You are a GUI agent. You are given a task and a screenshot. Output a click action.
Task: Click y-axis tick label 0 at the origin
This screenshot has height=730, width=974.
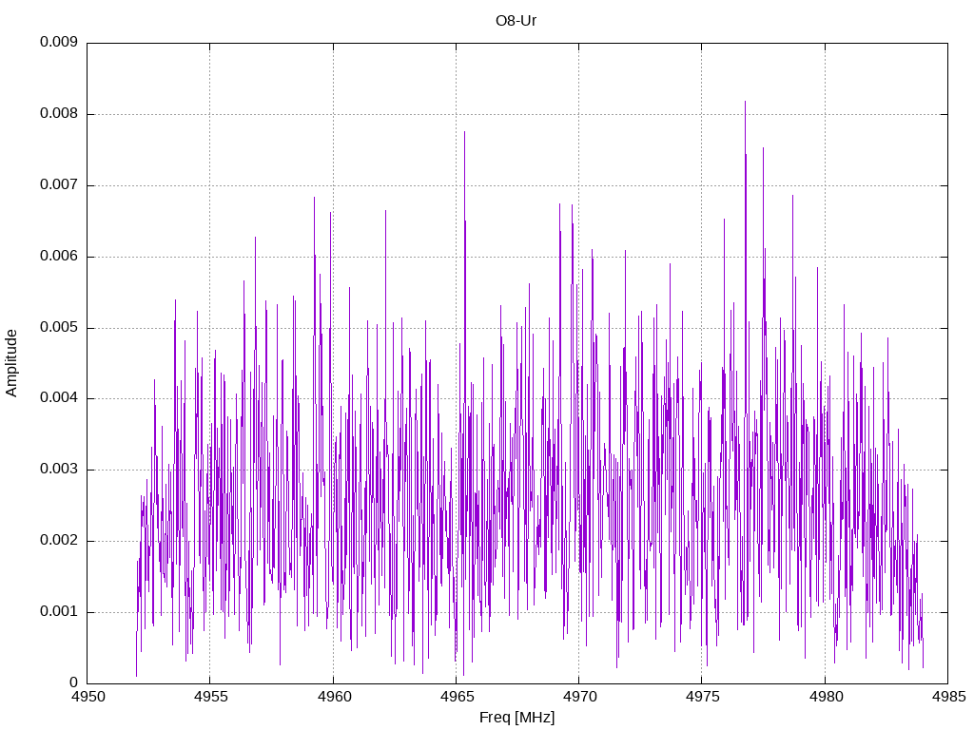[74, 682]
